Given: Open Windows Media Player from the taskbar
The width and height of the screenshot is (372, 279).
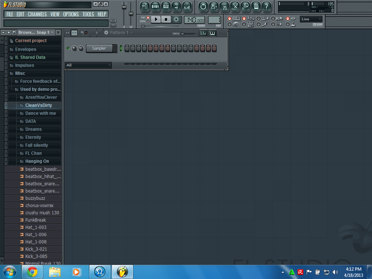Looking at the screenshot, I should pos(77,272).
